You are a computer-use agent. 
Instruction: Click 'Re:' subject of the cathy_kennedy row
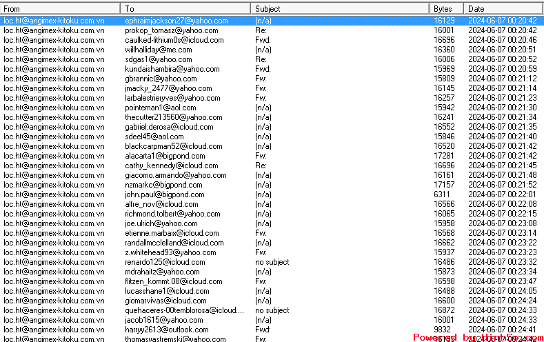261,165
